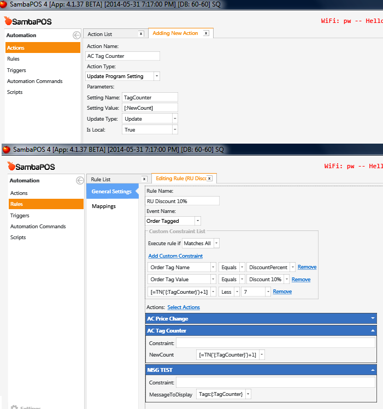Screen dimensions: 383x409
Task: Open Equals dropdown for Order Tag Name
Action: pos(242,268)
